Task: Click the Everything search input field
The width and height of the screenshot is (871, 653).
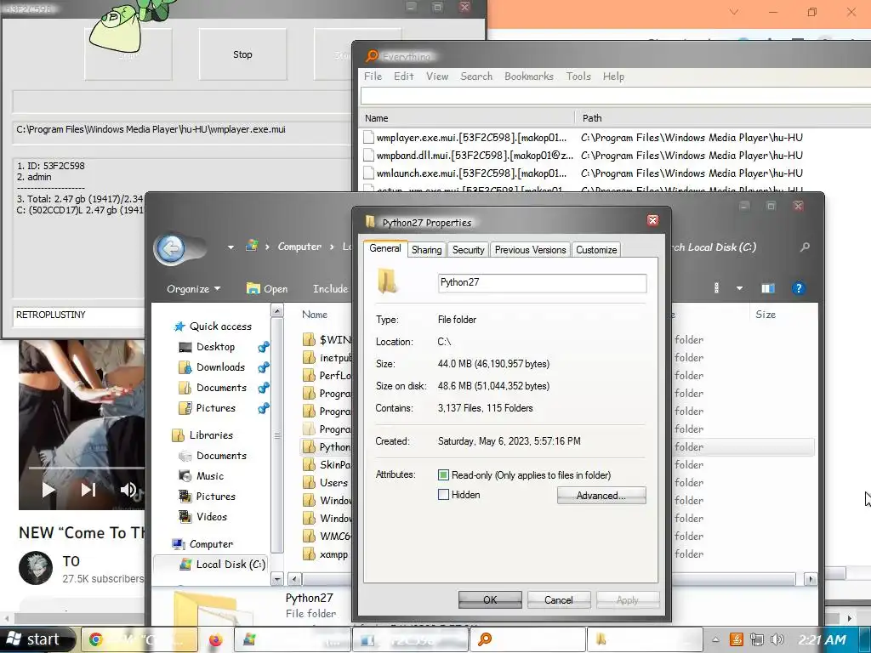Action: tap(616, 95)
